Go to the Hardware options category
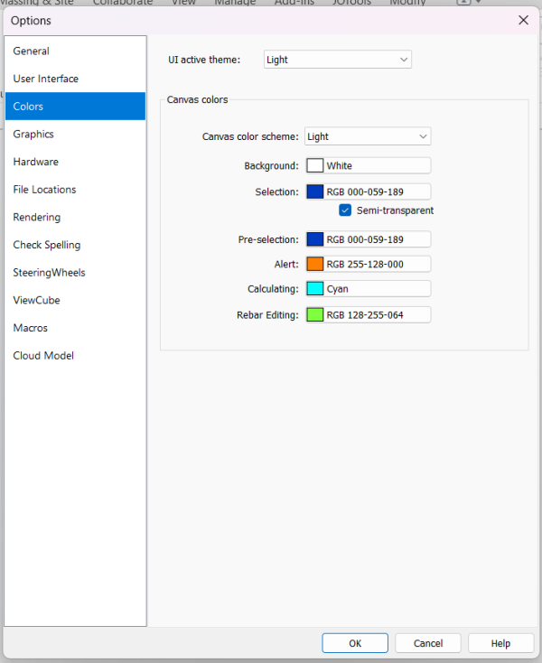This screenshot has height=663, width=542. [36, 162]
